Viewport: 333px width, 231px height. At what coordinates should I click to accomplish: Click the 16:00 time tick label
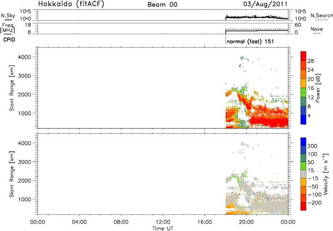(204, 222)
